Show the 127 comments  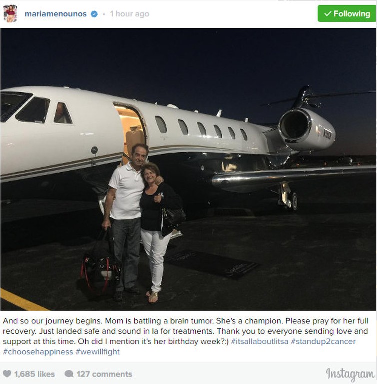104,374
